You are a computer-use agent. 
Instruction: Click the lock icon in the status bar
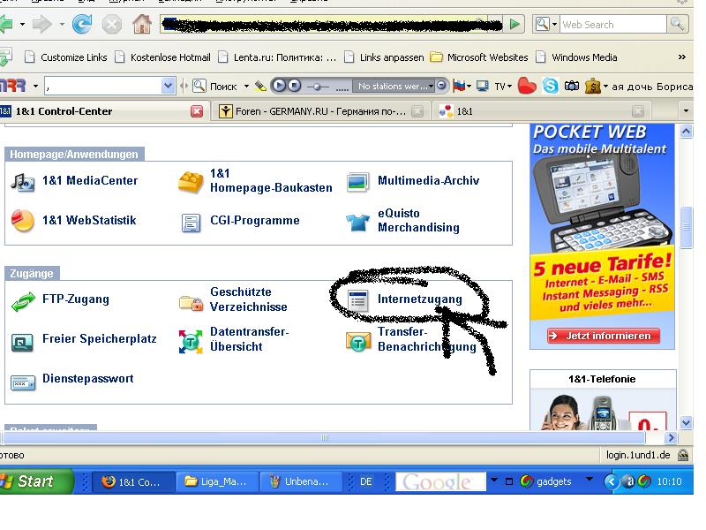click(683, 455)
